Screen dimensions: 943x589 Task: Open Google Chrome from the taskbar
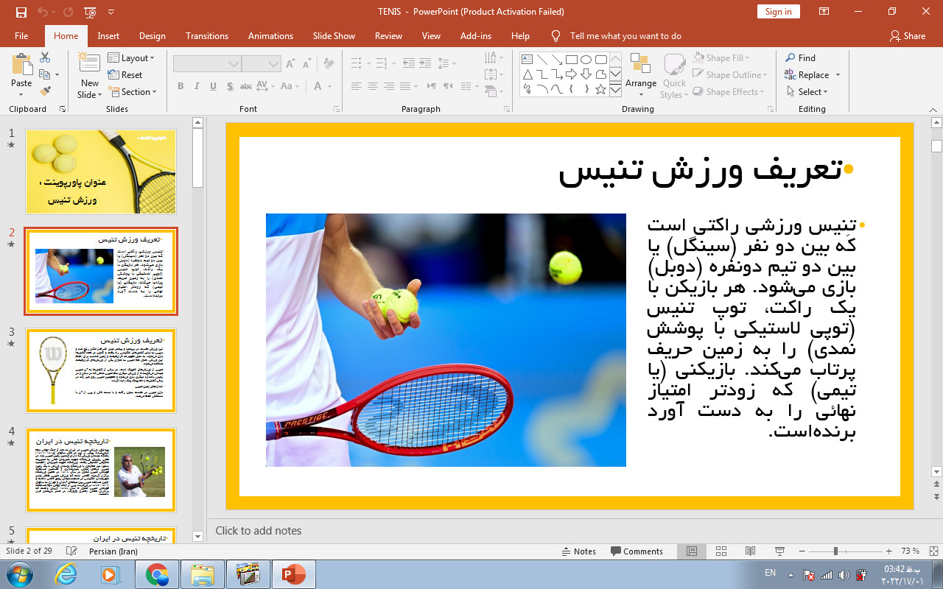pos(157,574)
